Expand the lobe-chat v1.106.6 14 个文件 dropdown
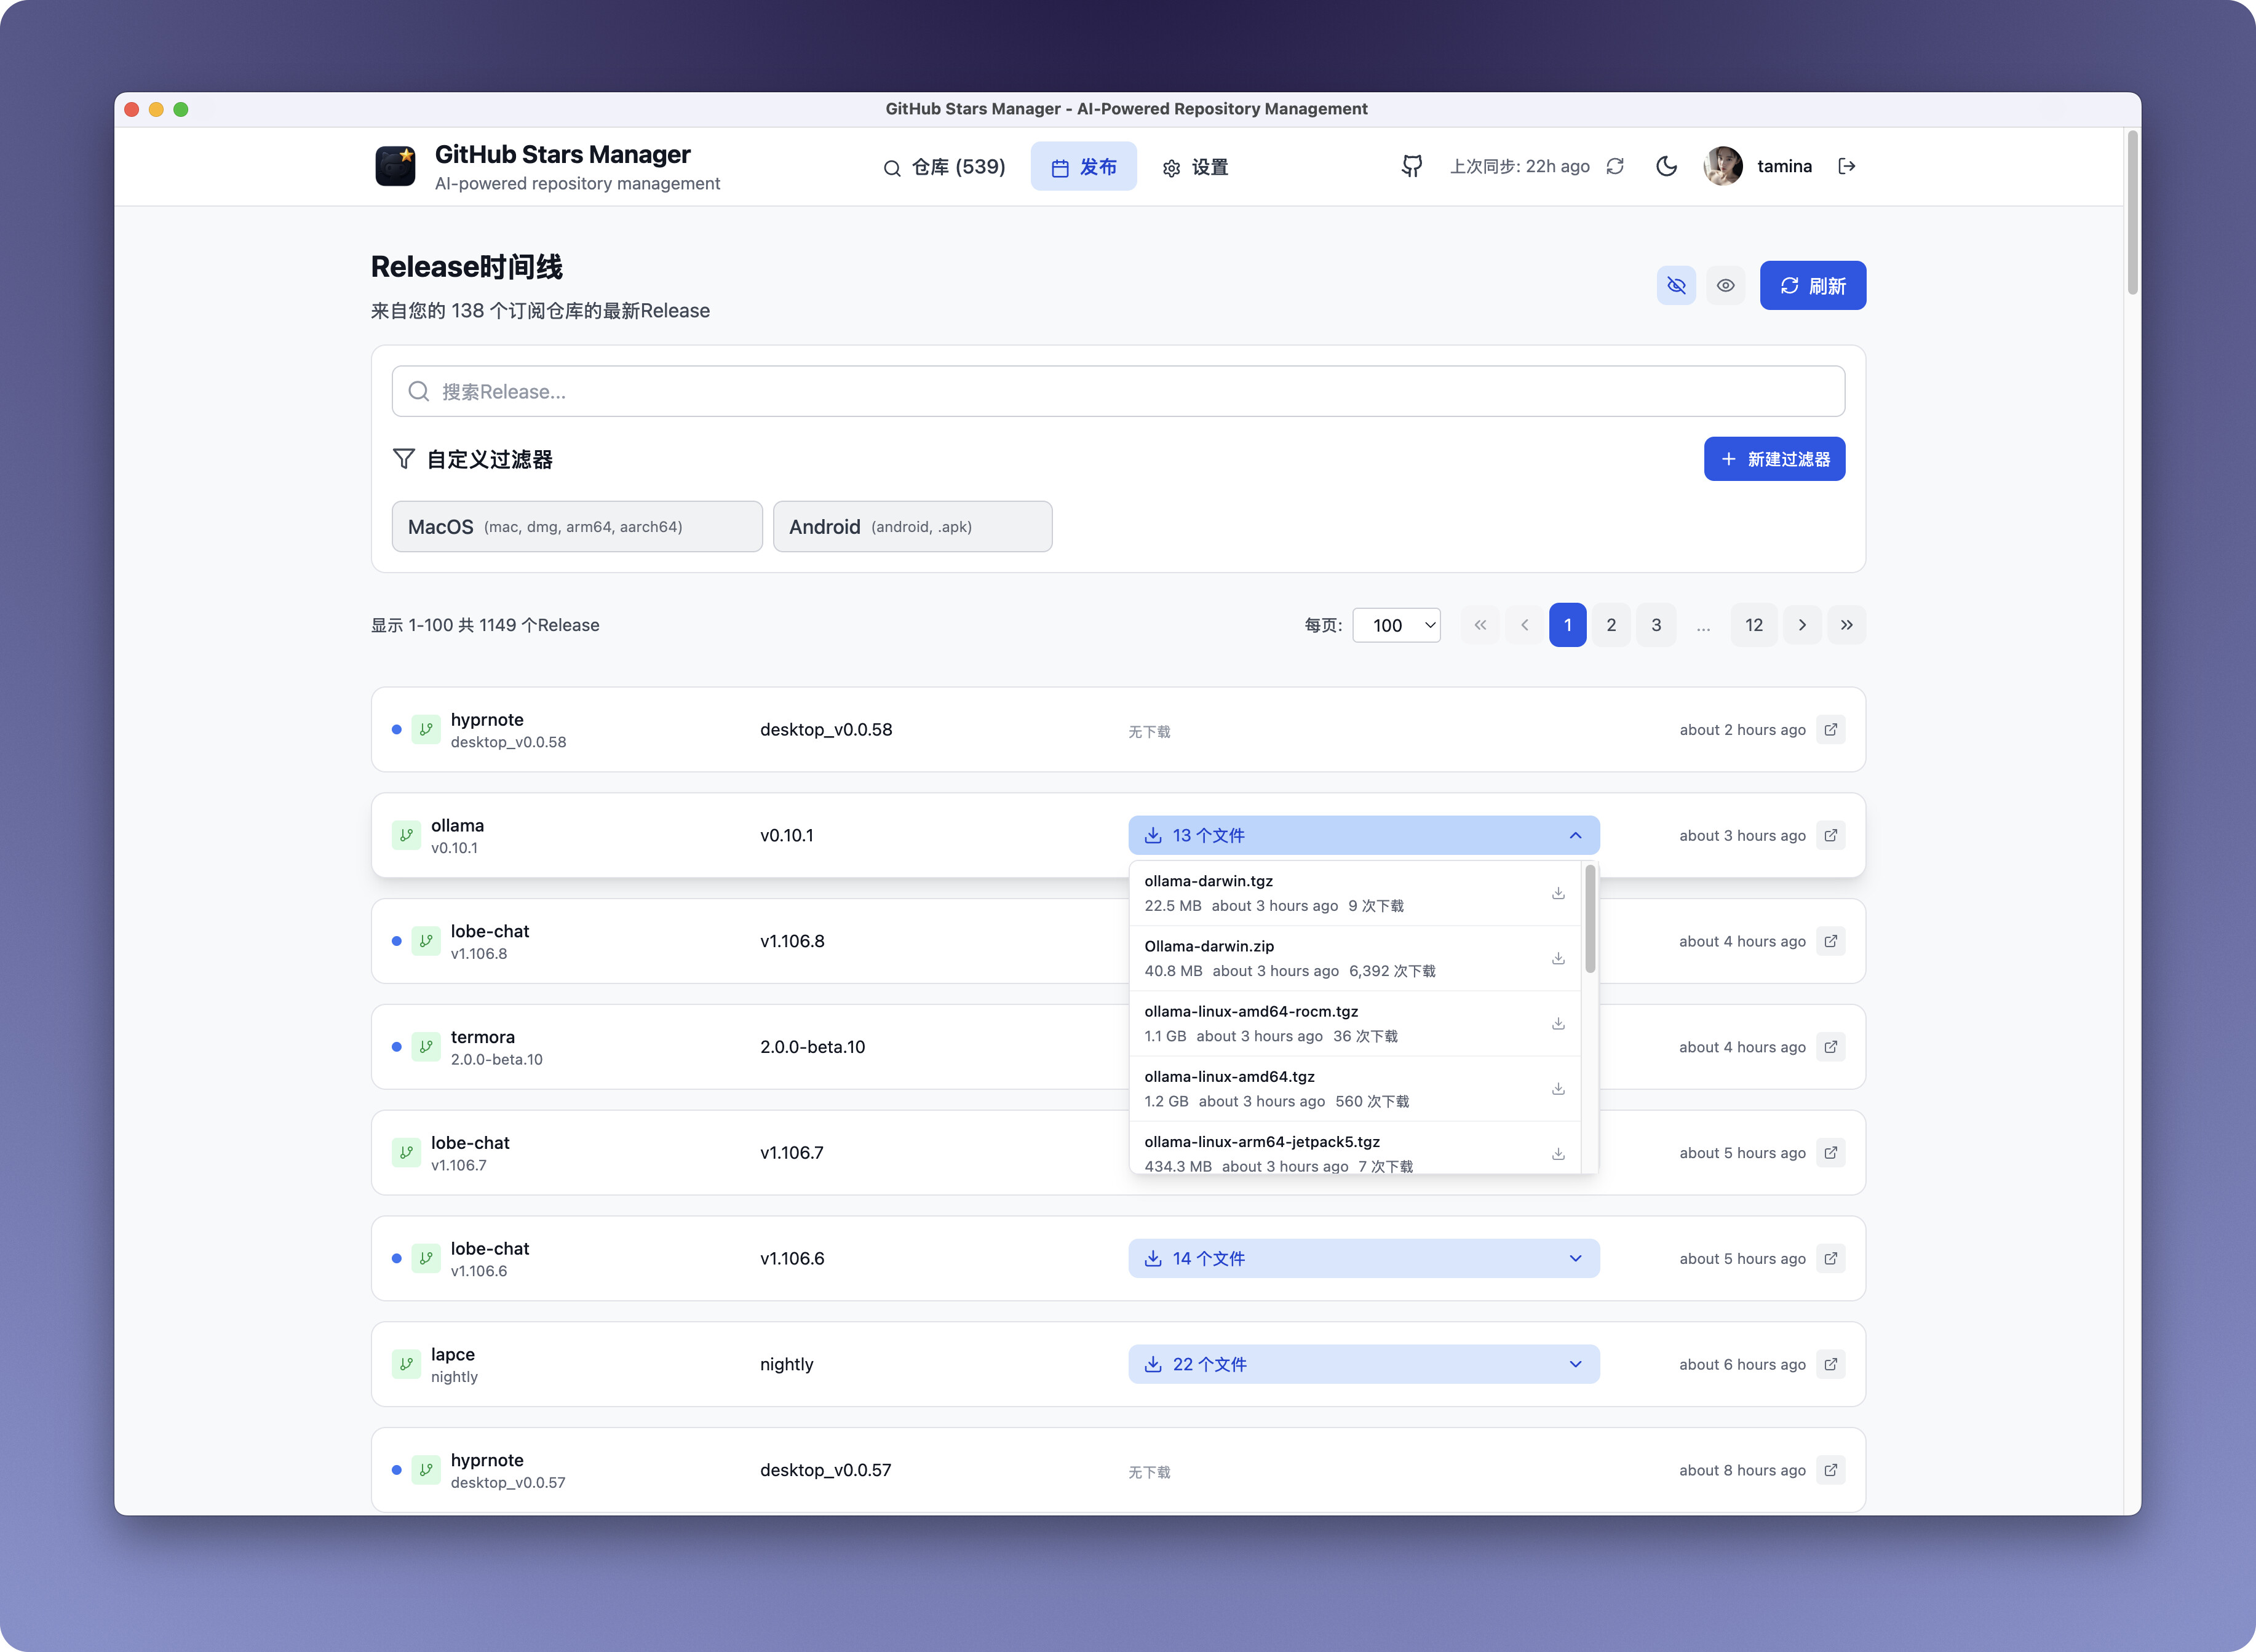Screen dimensions: 2256x1652 pos(1363,1258)
